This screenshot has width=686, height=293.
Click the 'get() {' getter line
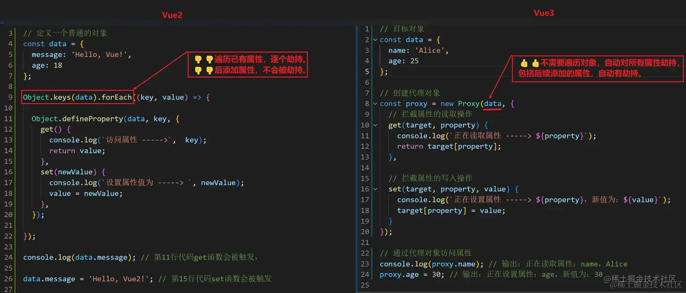point(55,129)
